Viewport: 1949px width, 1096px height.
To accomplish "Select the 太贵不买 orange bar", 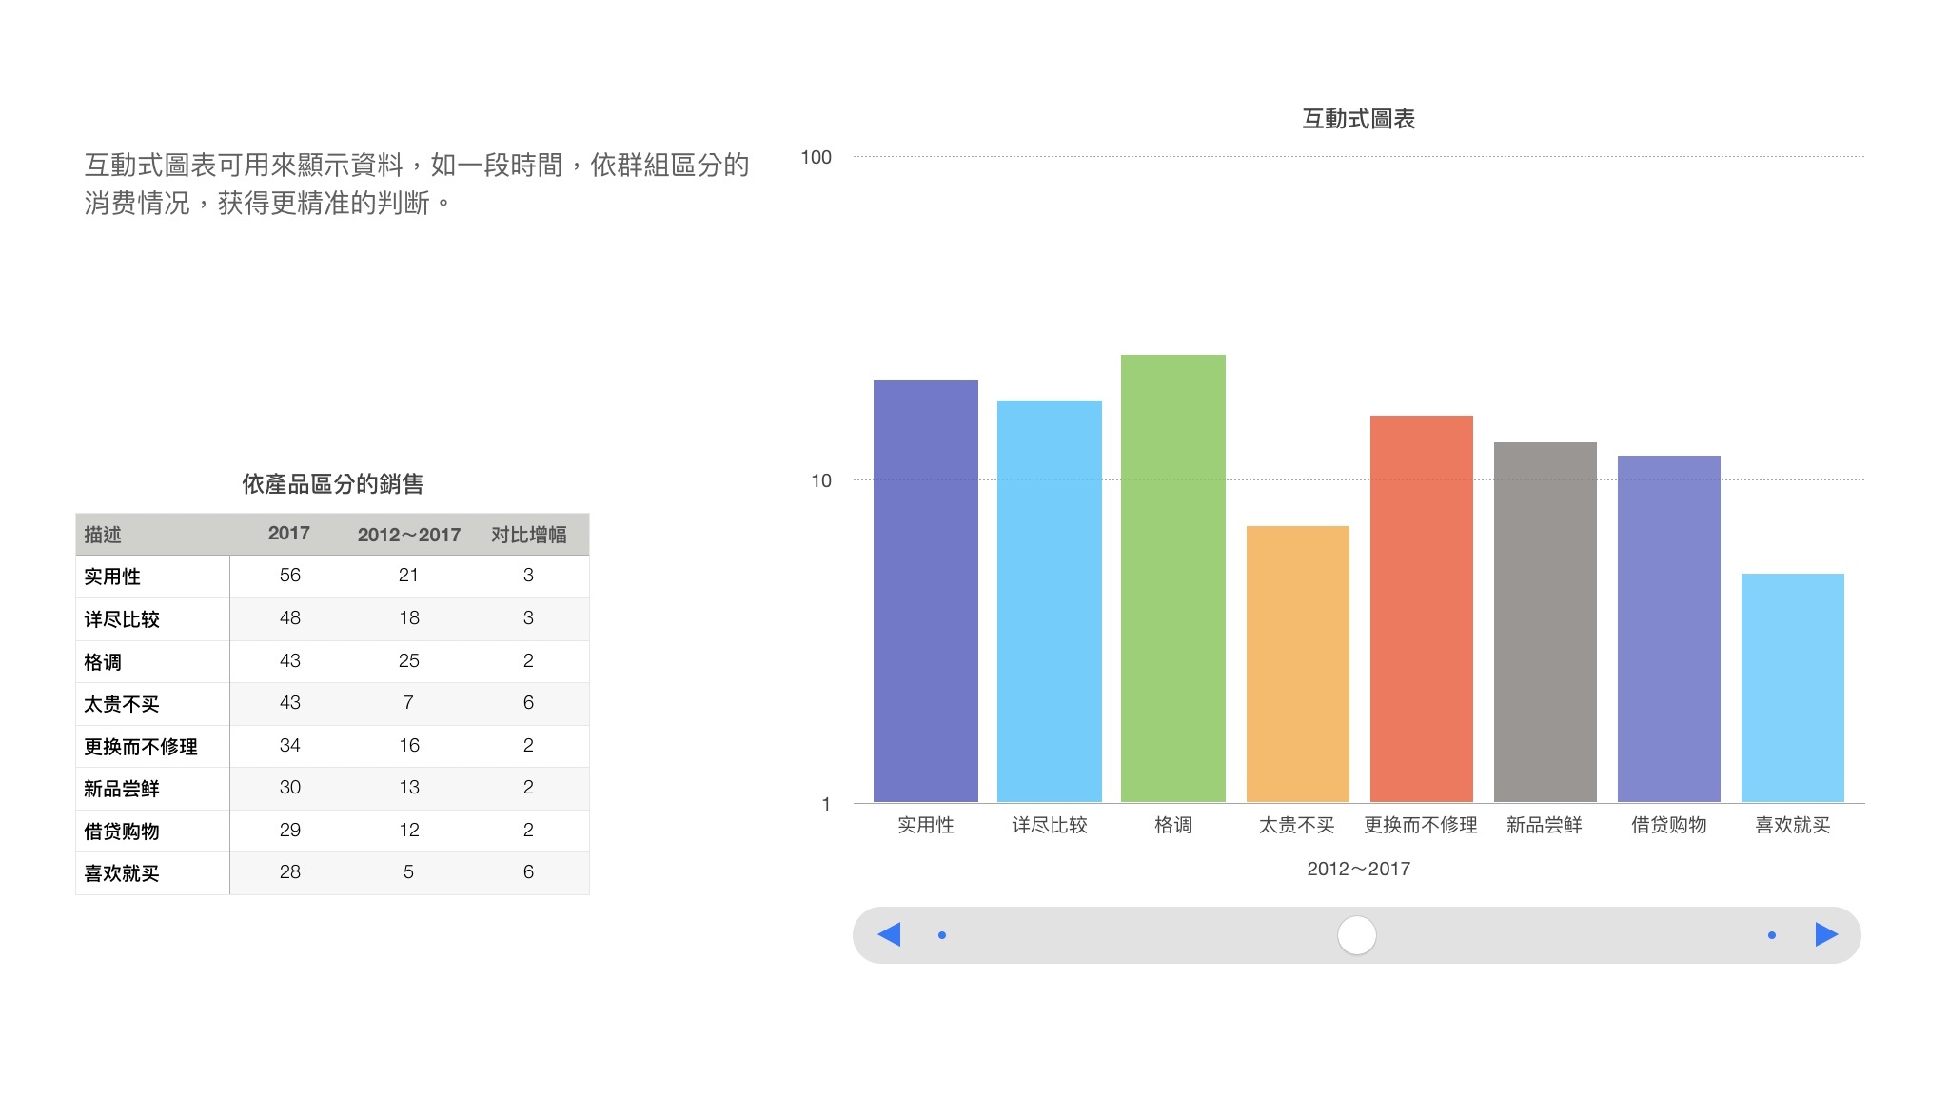I will coord(1298,664).
